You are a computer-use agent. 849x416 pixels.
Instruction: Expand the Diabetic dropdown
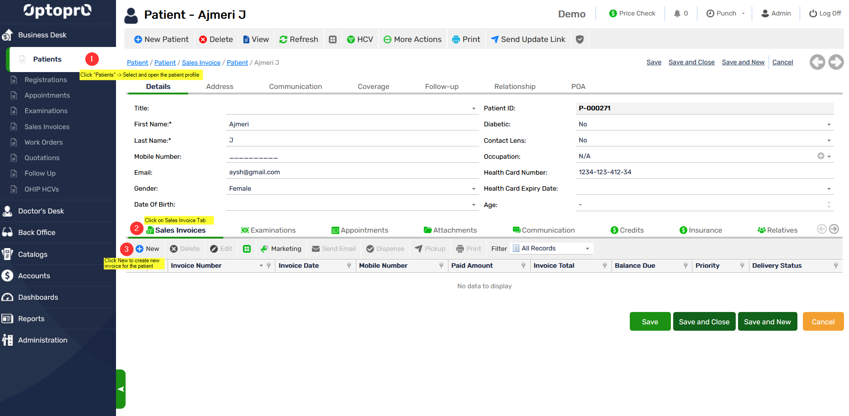(x=828, y=125)
